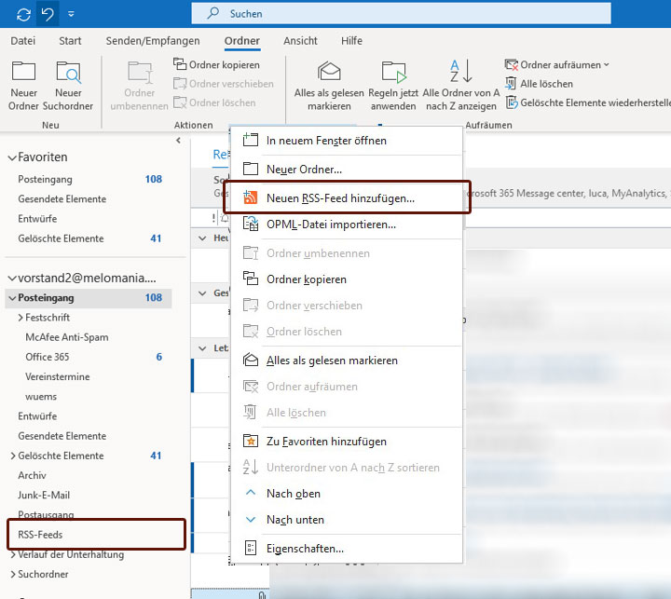Choose Eigenschaften... in context menu
This screenshot has width=671, height=599.
tap(347, 548)
